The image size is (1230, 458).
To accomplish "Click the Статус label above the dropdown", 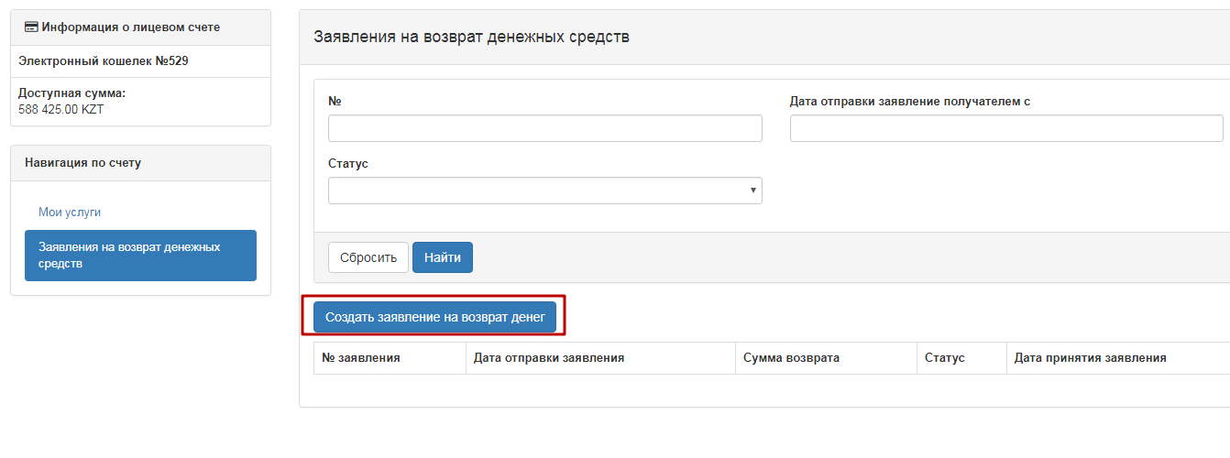I will point(347,163).
